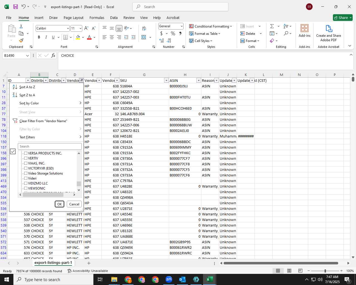Decrease font size with the smaller A
The height and width of the screenshot is (285, 356).
(x=93, y=28)
